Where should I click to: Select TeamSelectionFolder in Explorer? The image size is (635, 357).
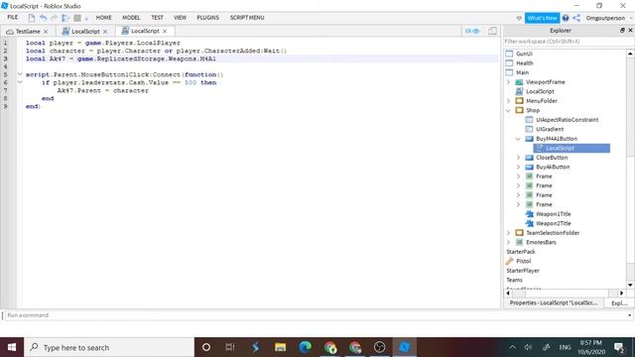[553, 233]
